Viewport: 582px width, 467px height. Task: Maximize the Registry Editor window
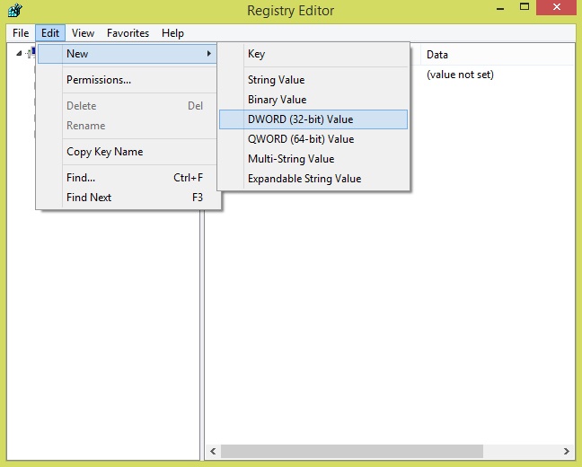(x=525, y=7)
